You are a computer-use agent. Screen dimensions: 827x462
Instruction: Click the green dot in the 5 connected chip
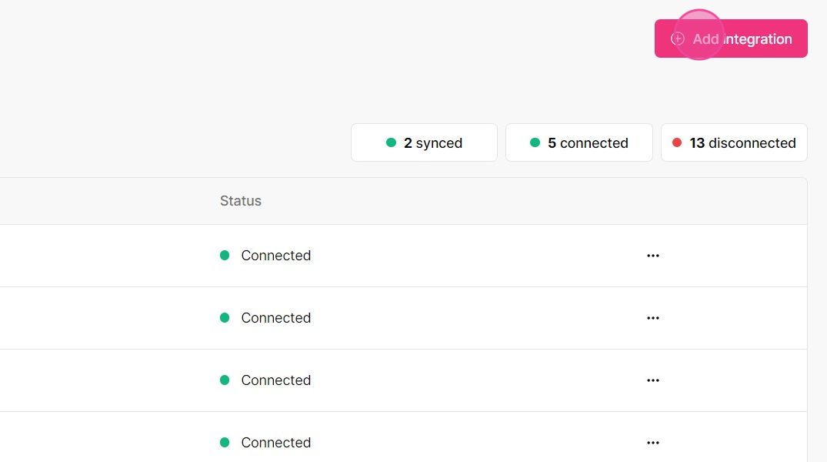(535, 142)
